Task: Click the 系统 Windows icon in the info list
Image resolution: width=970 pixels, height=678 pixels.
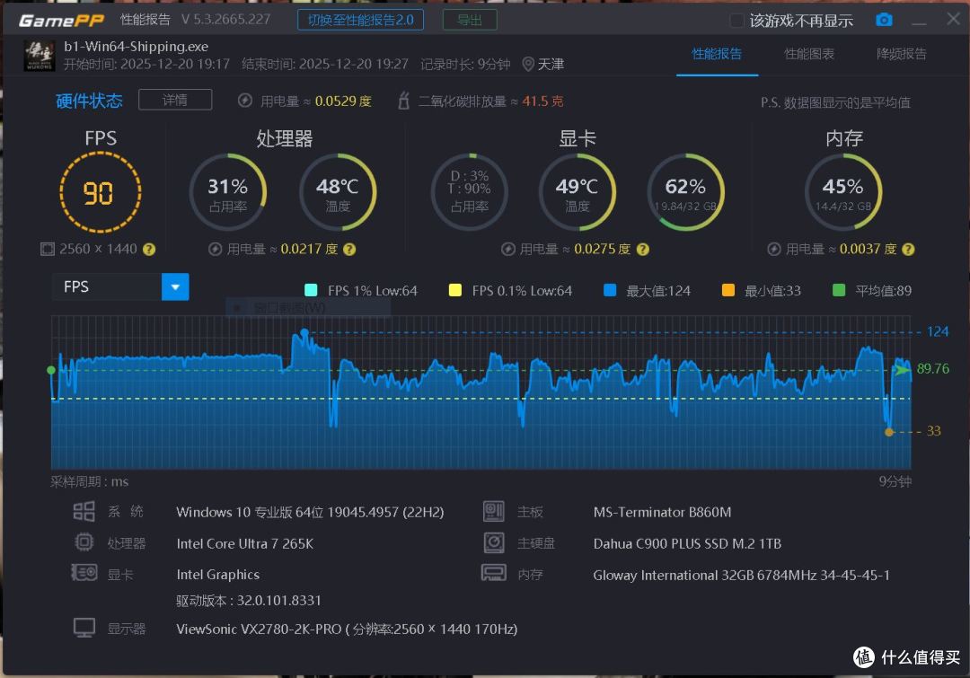Action: coord(84,512)
